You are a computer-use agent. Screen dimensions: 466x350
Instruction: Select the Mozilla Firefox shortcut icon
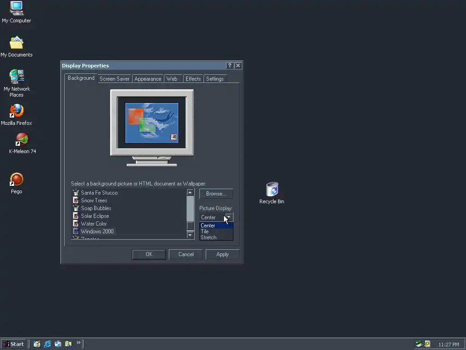click(17, 111)
